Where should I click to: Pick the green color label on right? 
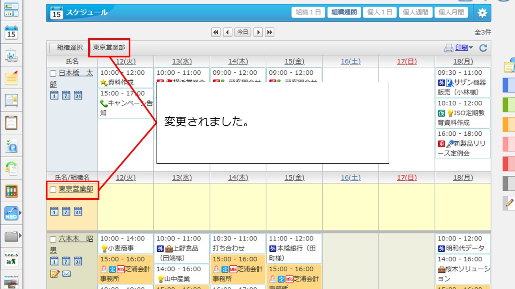tap(509, 105)
